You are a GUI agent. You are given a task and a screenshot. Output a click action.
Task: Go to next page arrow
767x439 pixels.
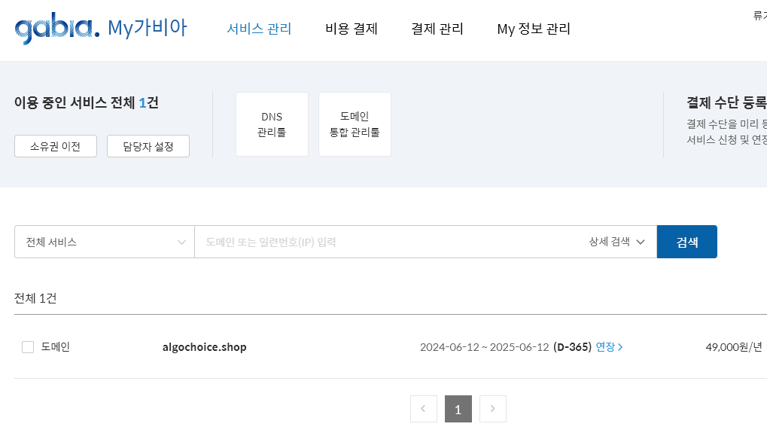(492, 409)
